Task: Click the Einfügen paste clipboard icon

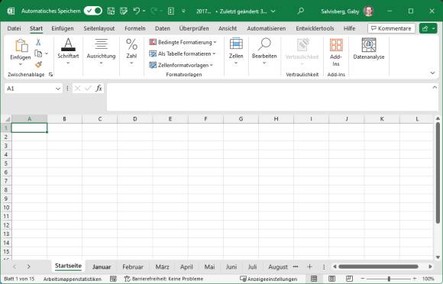Action: tap(21, 46)
